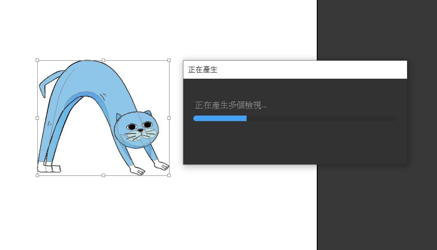Click the middle-right bounding box handle

coord(169,118)
